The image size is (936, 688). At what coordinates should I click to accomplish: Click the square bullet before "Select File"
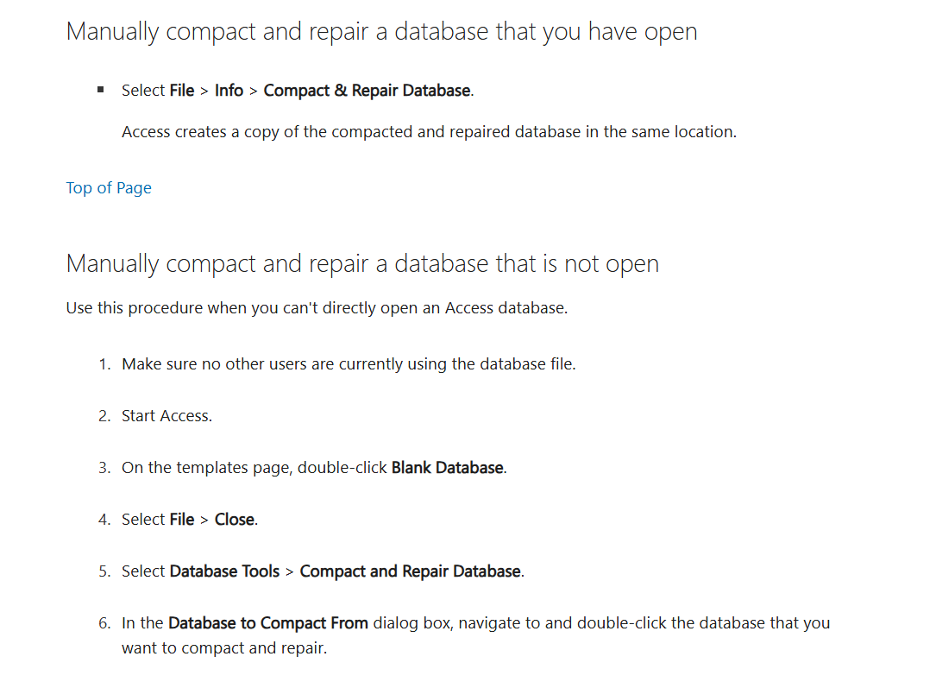click(101, 90)
